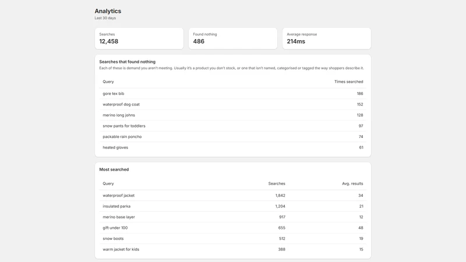Click the 97 count for snow pants
The image size is (466, 262).
[x=361, y=126]
